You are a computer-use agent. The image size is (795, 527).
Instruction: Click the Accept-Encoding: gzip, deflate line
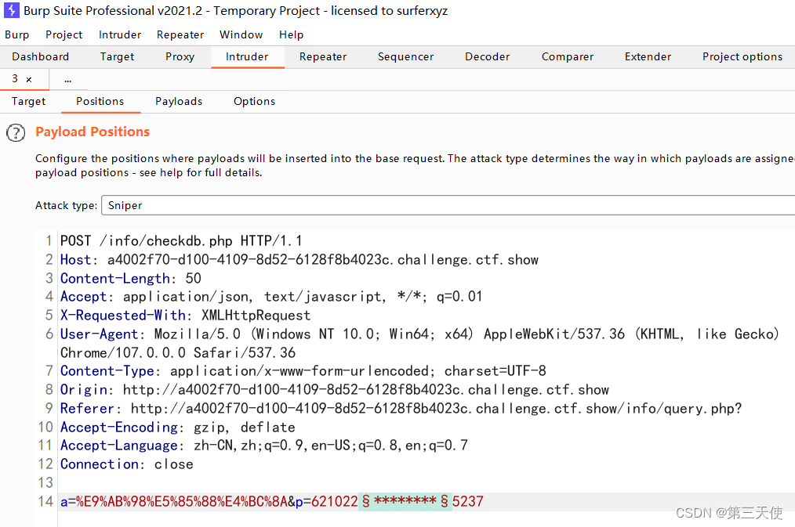pos(177,428)
